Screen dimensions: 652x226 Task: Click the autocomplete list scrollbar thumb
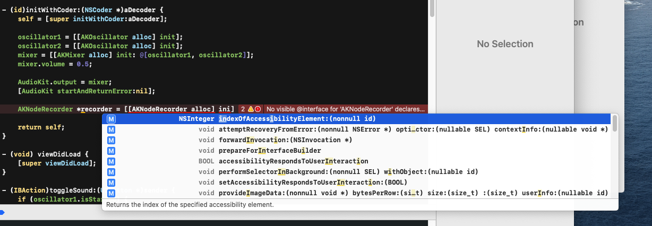click(615, 123)
